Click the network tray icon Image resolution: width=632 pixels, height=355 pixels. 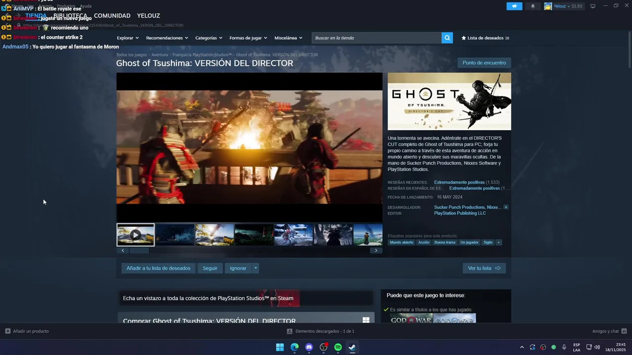coord(589,347)
